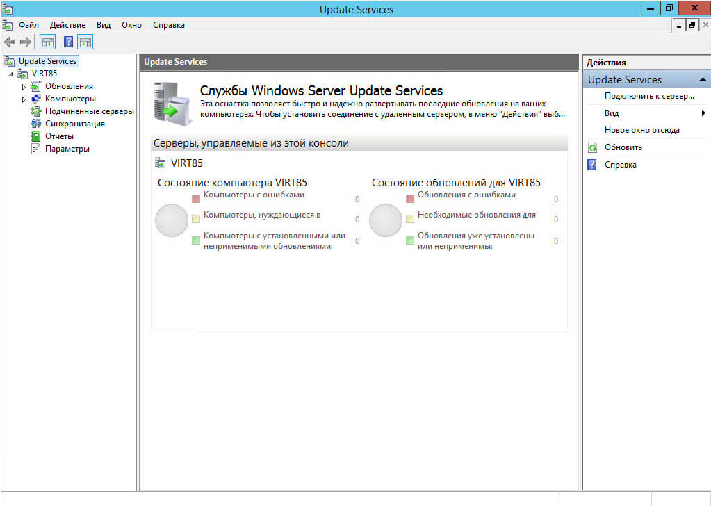This screenshot has height=506, width=711.
Task: Select Update Services root in tree
Action: pyautogui.click(x=48, y=61)
